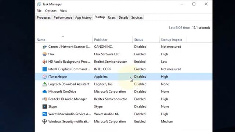This screenshot has width=235, height=132.
Task: Switch to the Processes tab
Action: point(44,18)
